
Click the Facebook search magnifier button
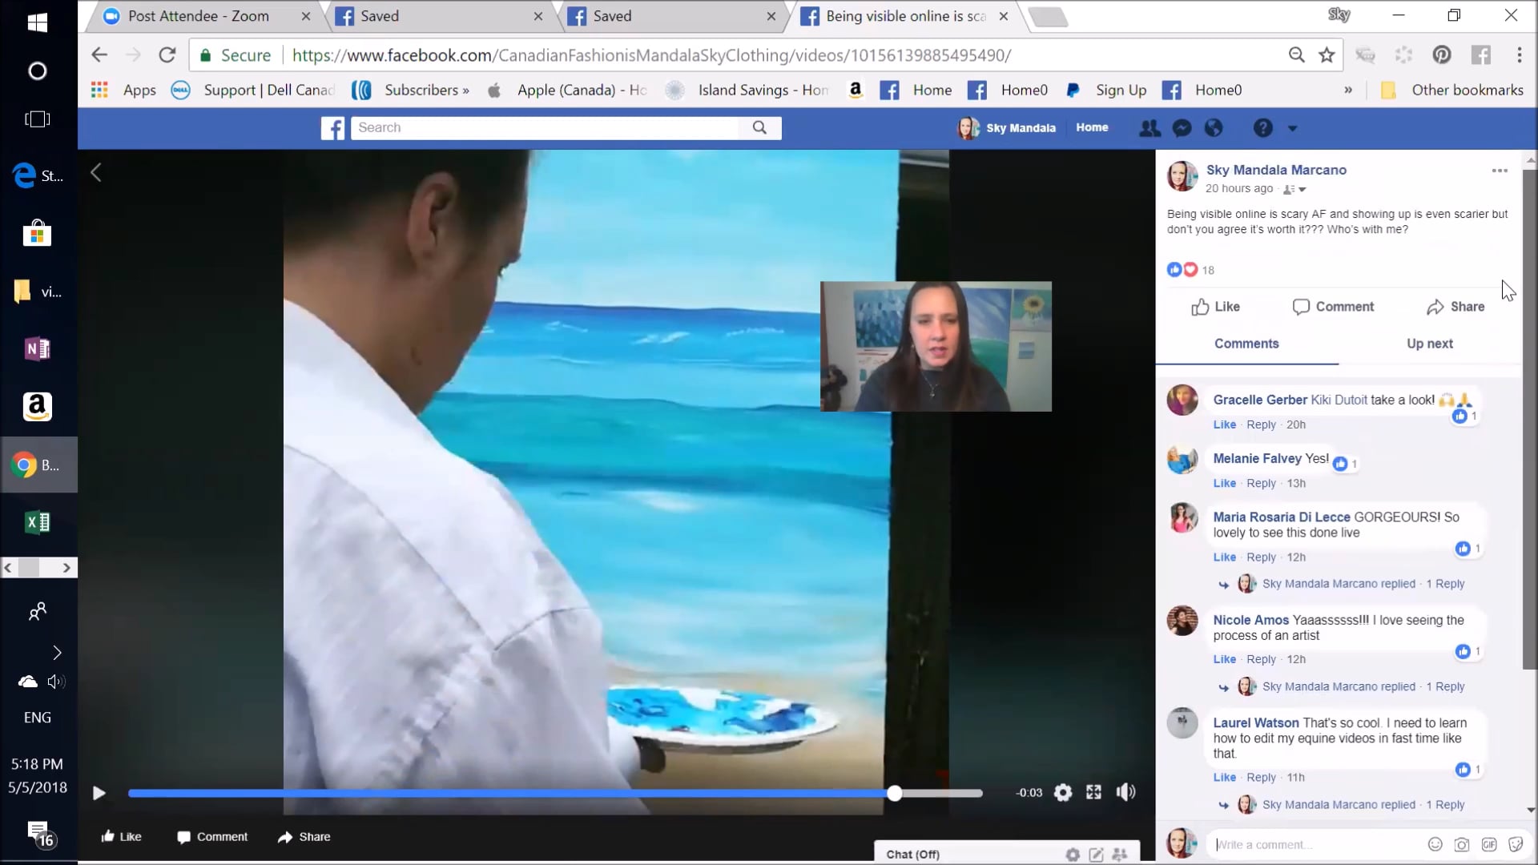pos(759,127)
